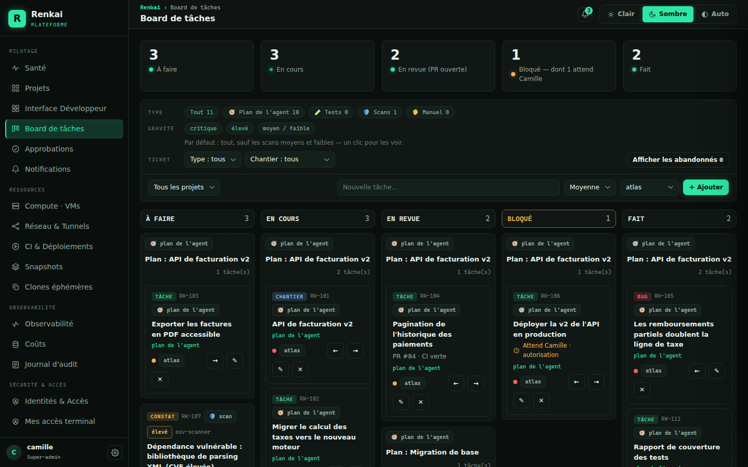Toggle the élevé severity filter
Viewport: 748px width, 467px height.
coord(240,128)
